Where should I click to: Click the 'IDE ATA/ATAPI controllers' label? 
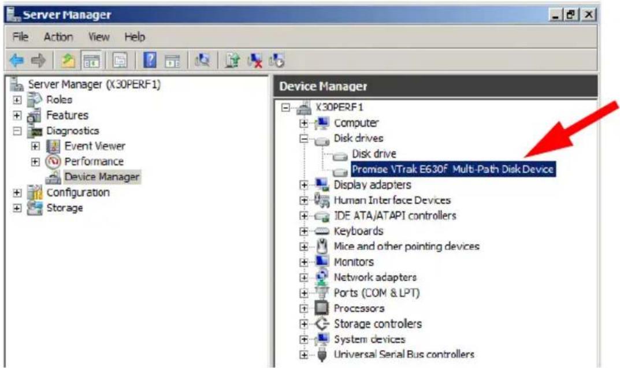[395, 216]
